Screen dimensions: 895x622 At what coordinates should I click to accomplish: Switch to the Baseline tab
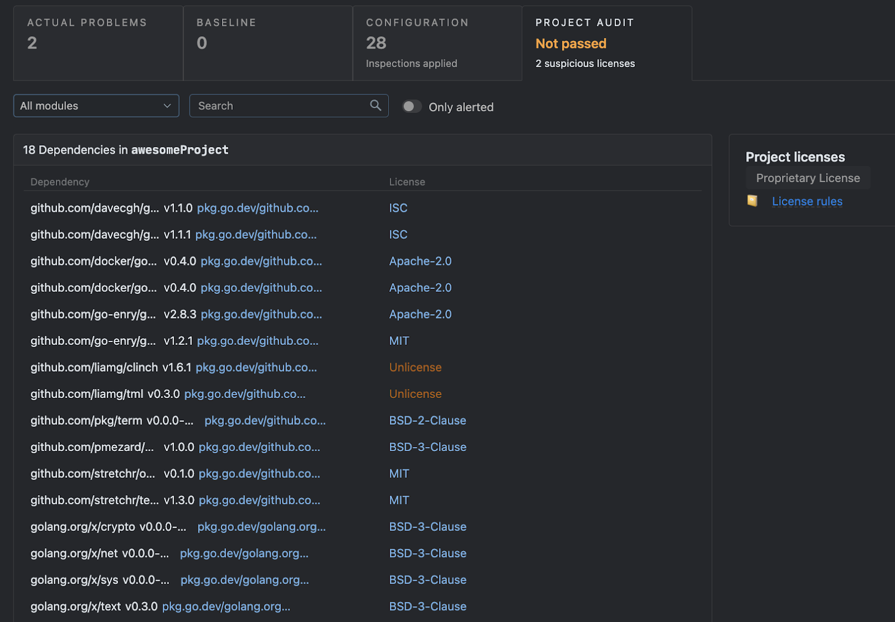point(268,43)
